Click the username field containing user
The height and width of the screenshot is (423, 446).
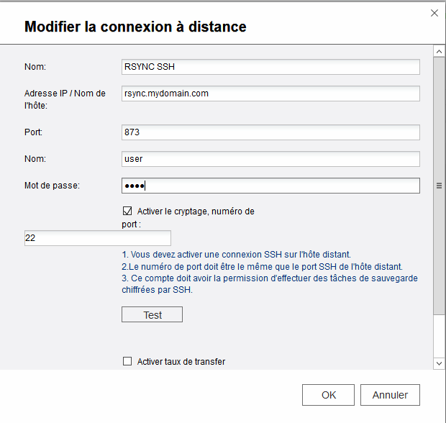pos(270,159)
